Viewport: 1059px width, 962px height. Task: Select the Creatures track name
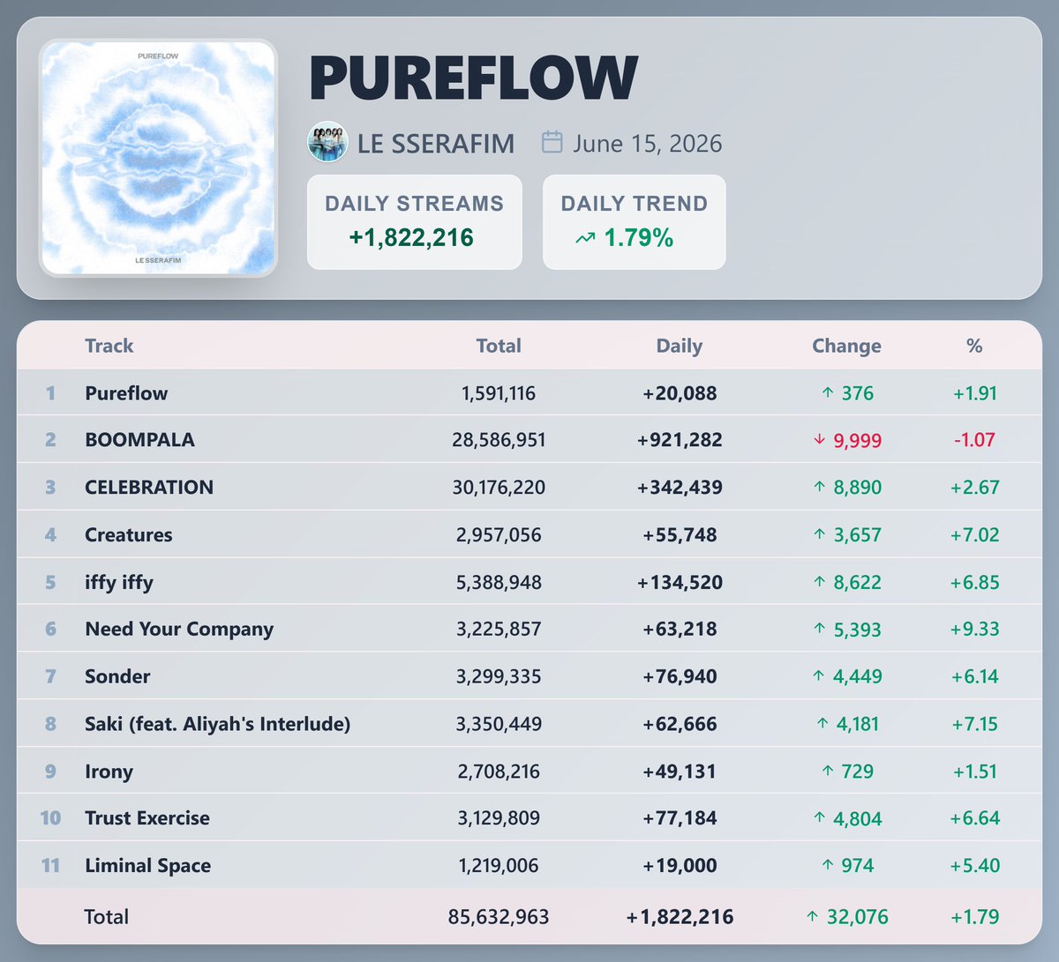click(x=129, y=534)
